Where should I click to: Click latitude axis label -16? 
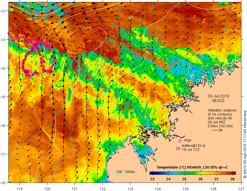[3, 126]
